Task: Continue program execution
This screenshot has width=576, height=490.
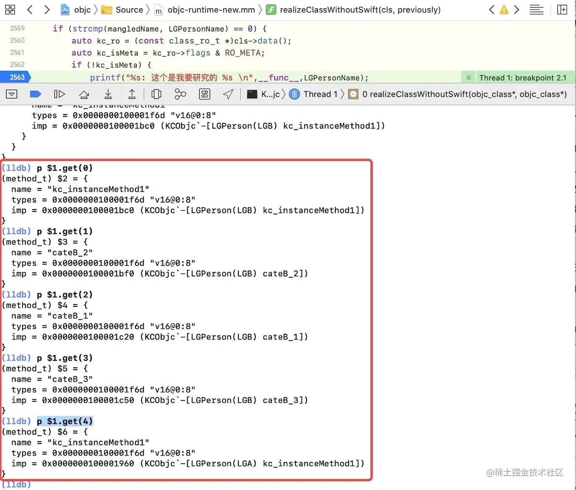Action: [60, 94]
